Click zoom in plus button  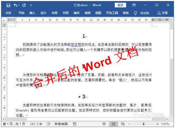(157, 124)
